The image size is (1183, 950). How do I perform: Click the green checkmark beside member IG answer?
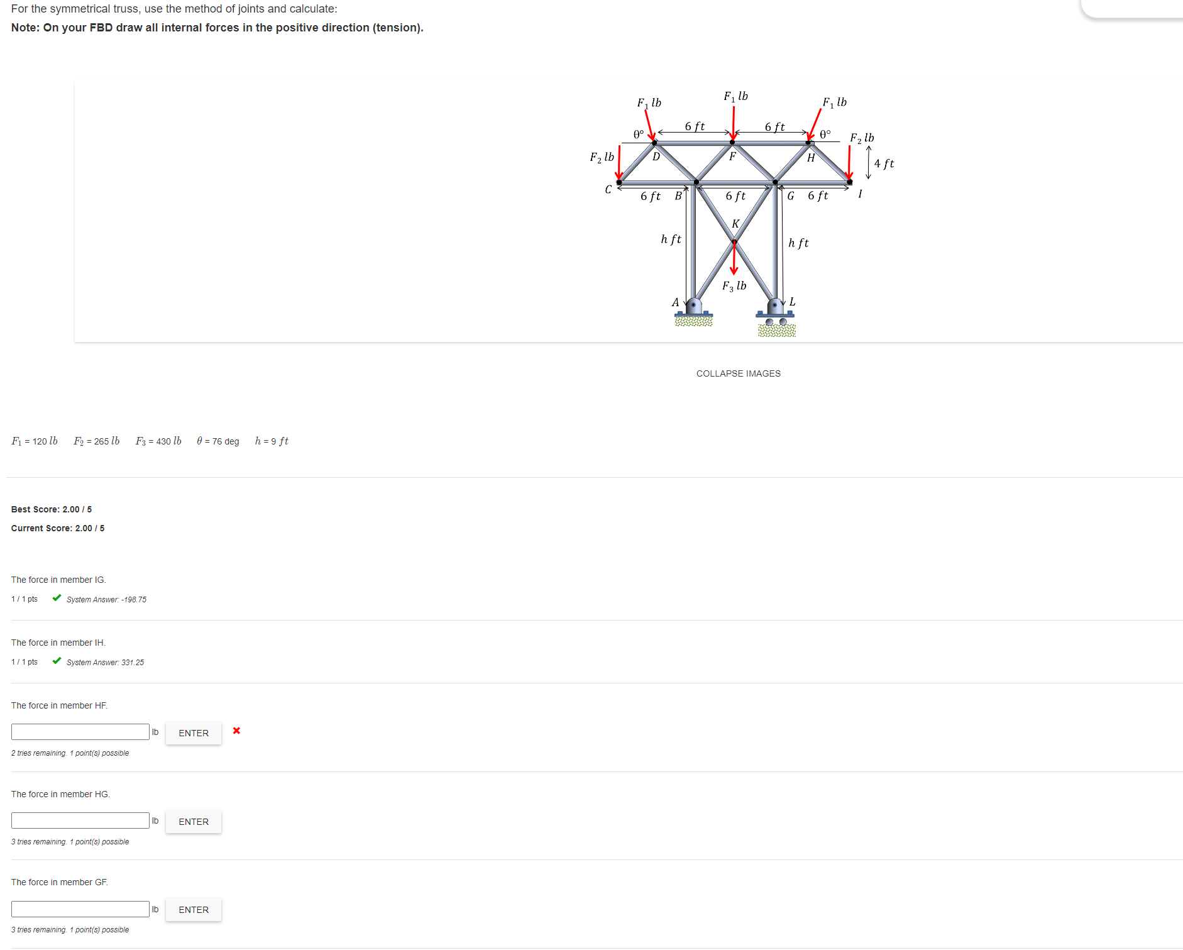57,598
